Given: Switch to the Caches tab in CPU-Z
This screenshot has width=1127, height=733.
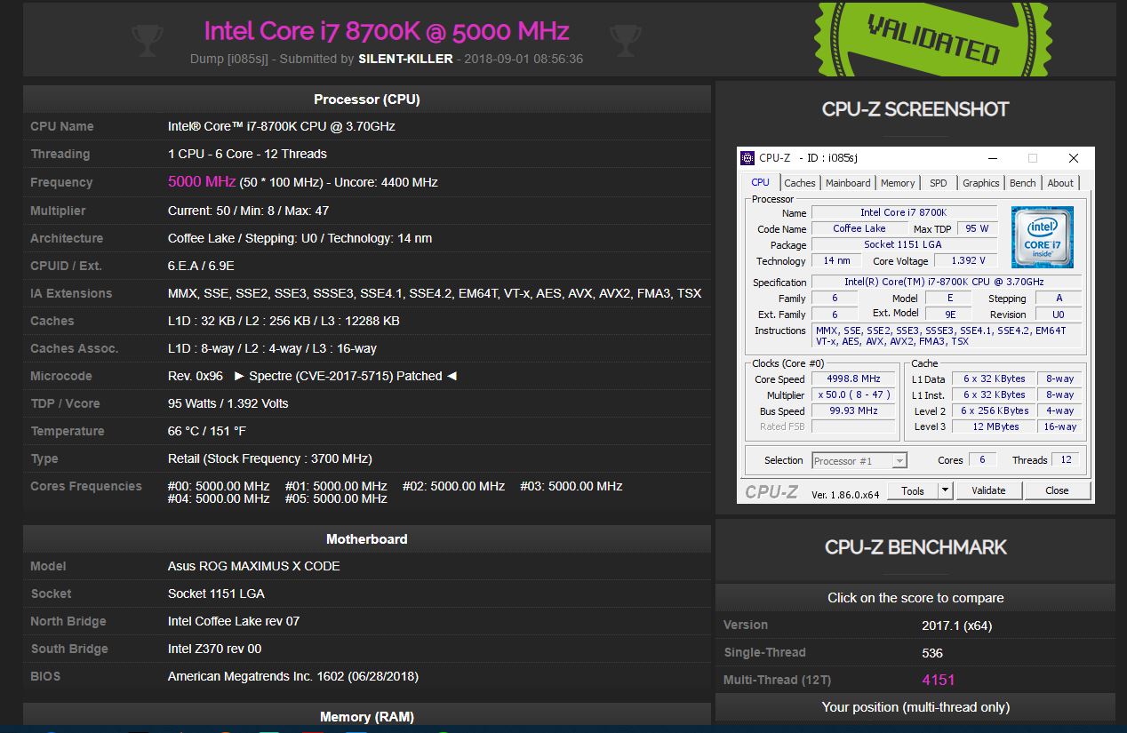Looking at the screenshot, I should point(799,183).
